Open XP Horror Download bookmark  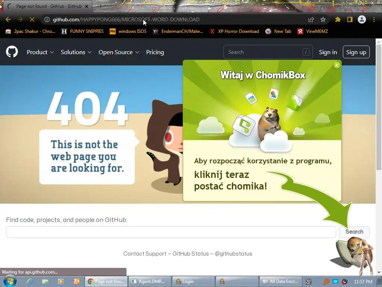pyautogui.click(x=234, y=31)
